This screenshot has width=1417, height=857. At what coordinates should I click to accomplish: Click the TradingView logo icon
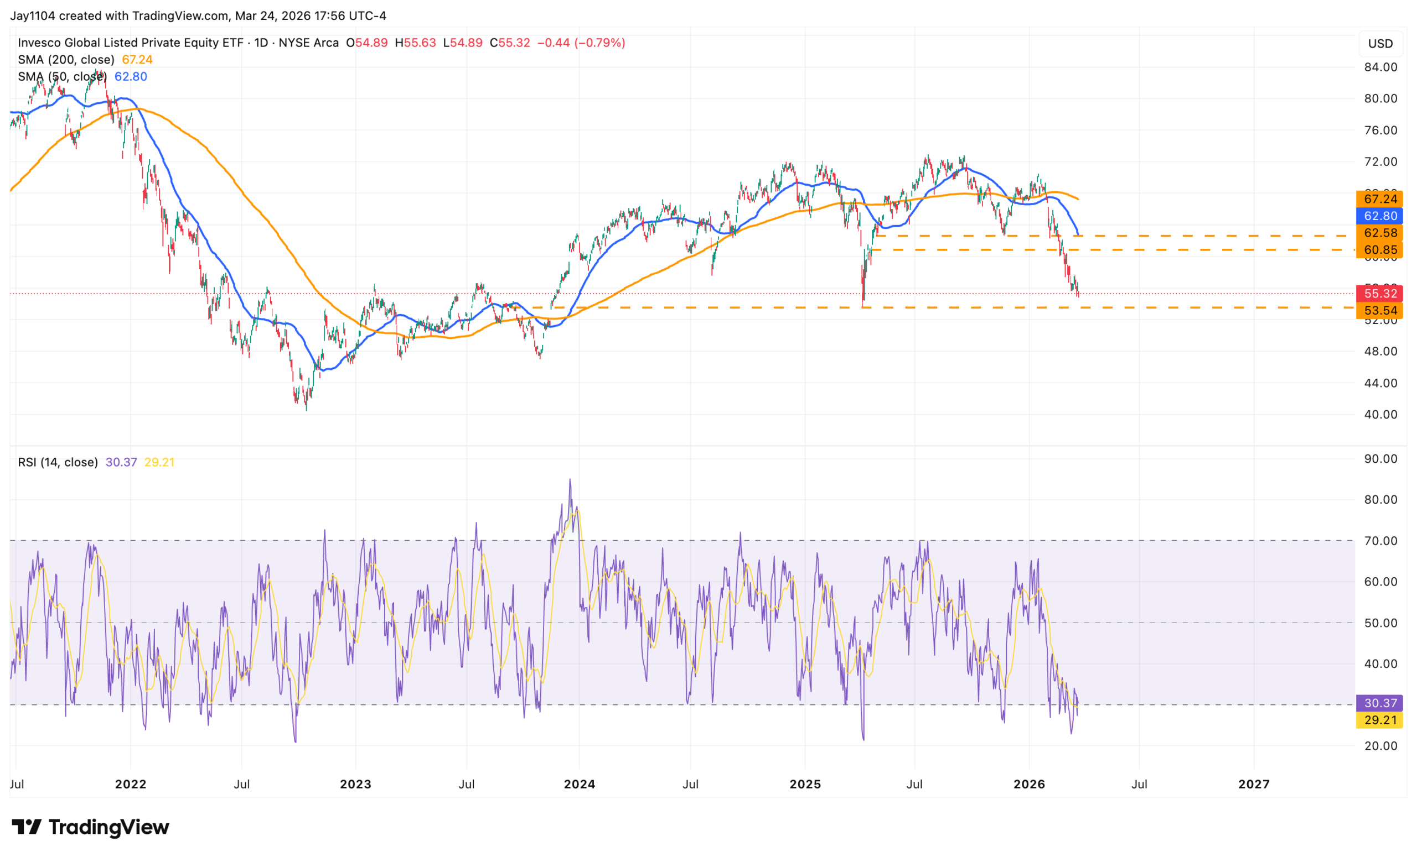(x=27, y=827)
